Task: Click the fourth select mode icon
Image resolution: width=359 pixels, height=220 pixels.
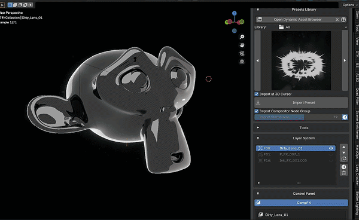Action: coord(25,5)
